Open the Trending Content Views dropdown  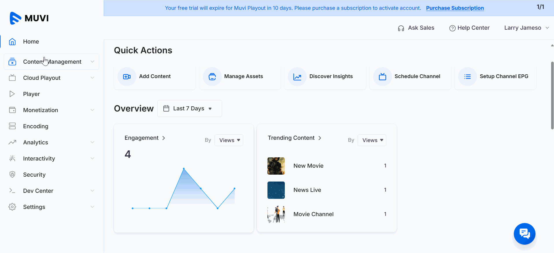tap(372, 140)
